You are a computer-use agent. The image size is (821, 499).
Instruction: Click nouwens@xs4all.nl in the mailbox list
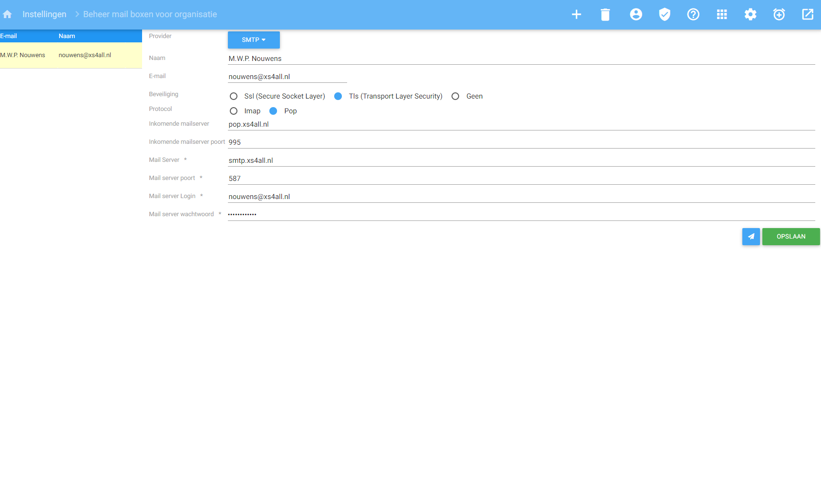85,55
